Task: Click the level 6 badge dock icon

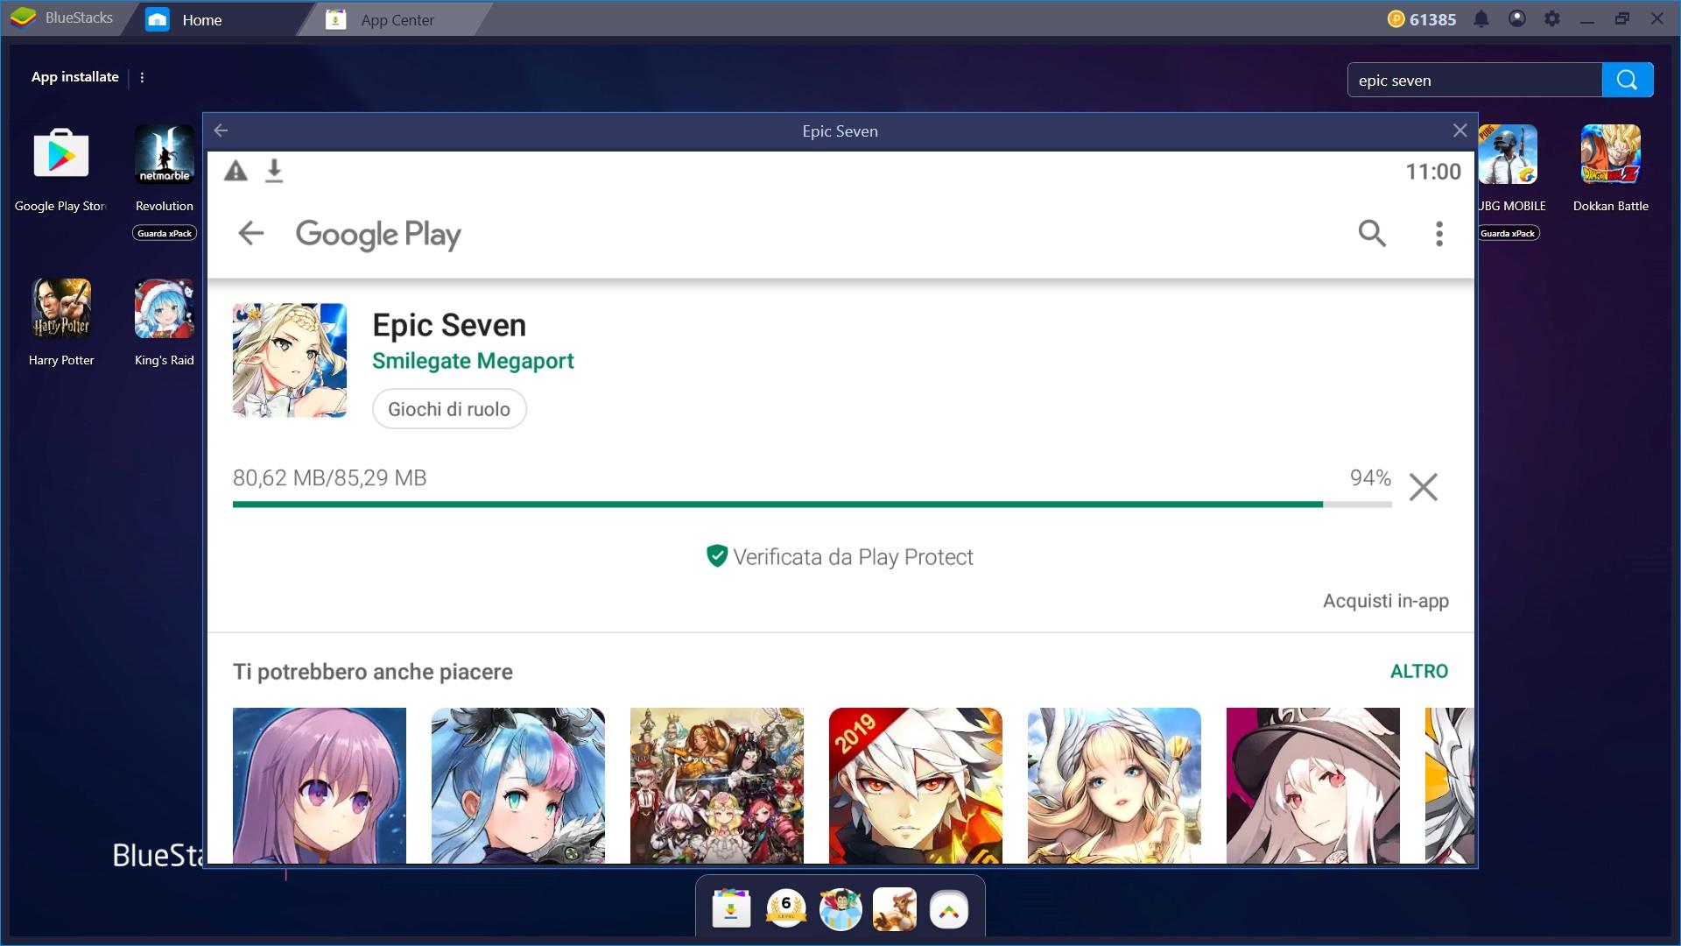Action: [786, 909]
